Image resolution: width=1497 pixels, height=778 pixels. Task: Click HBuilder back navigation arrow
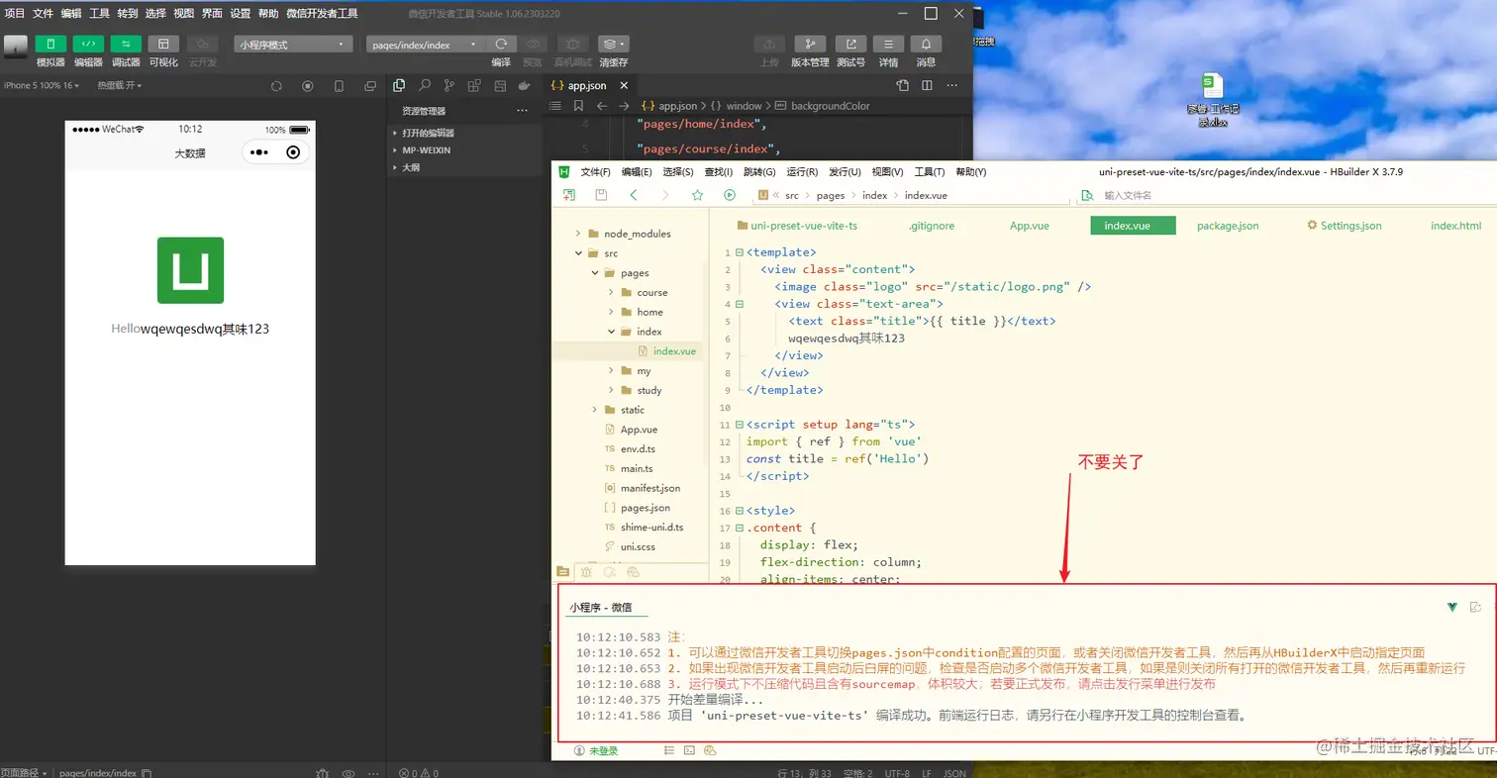click(634, 195)
